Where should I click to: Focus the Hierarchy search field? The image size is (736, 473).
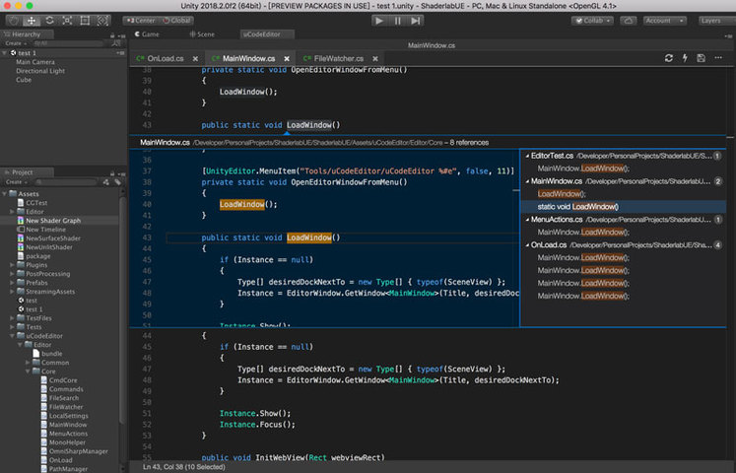pos(69,43)
